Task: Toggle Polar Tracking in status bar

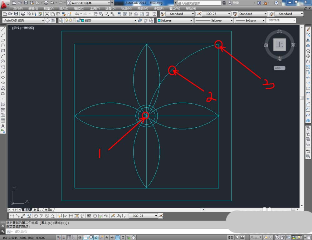Action: [x=80, y=238]
